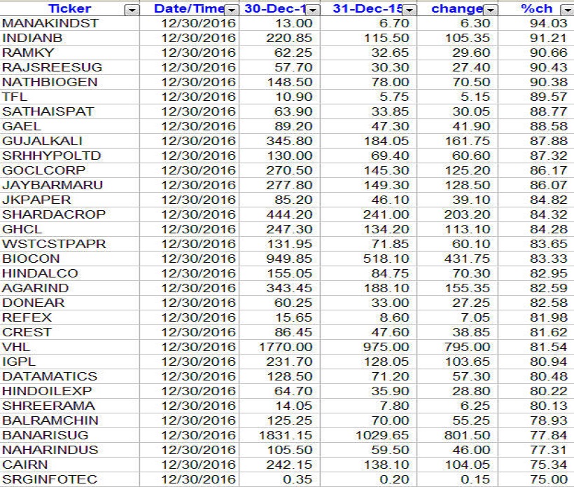Select the 795.00 change cell
Viewport: 574px width, 487px height.
tap(458, 347)
